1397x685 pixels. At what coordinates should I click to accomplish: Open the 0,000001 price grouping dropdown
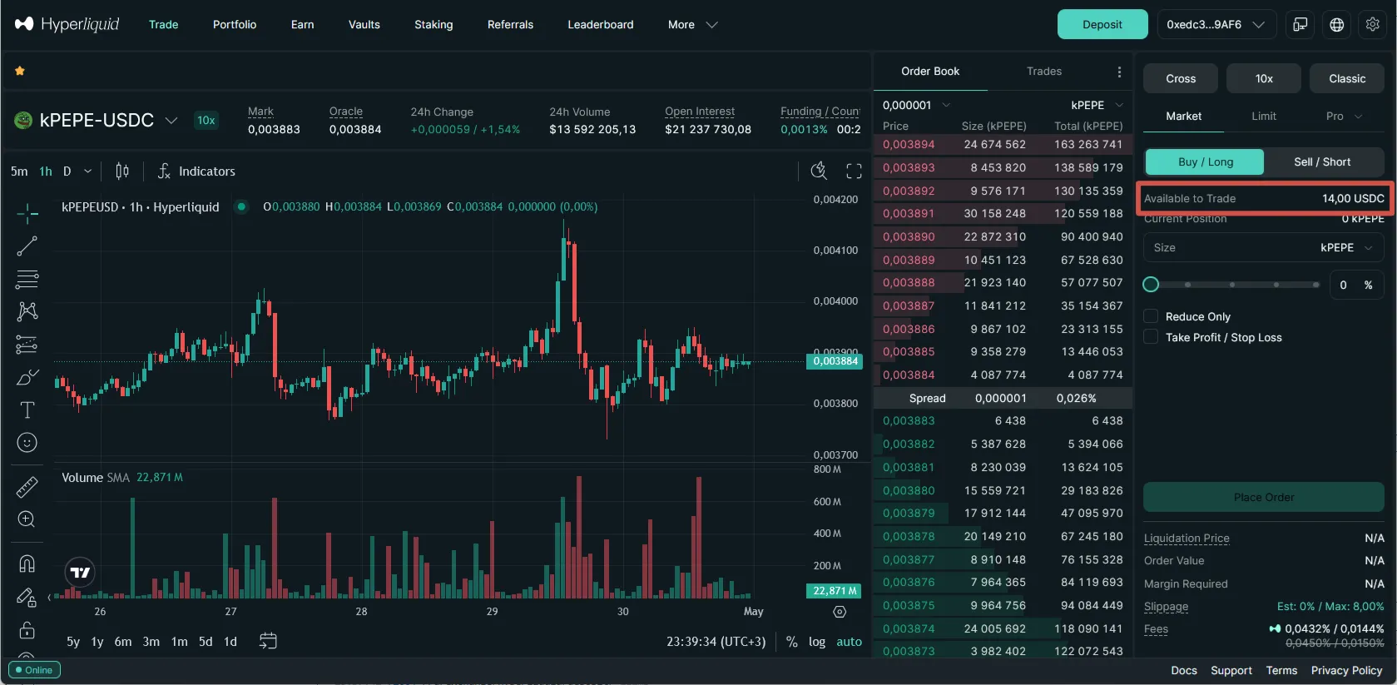click(916, 105)
